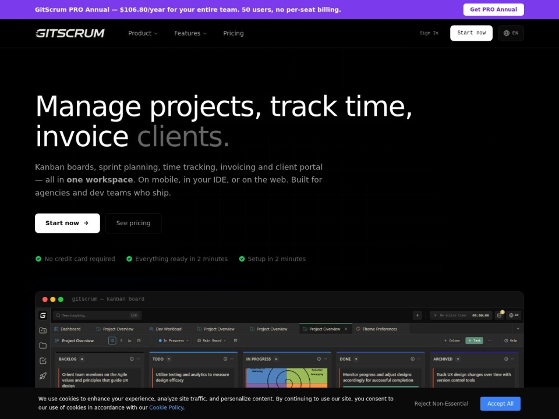Click the Help button in board toolbar
The image size is (559, 419).
point(511,340)
